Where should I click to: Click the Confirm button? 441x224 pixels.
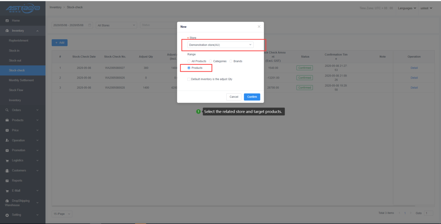coord(252,97)
